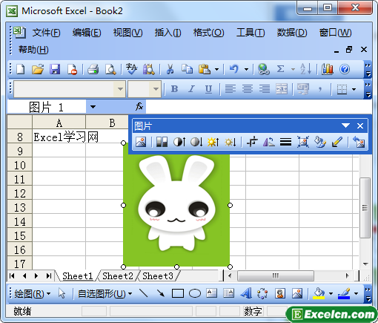Image resolution: width=378 pixels, height=323 pixels.
Task: Open the Undo history dropdown arrow
Action: (246, 69)
